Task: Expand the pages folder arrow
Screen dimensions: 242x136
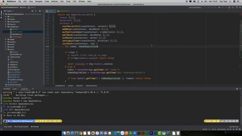Action: tap(6, 39)
